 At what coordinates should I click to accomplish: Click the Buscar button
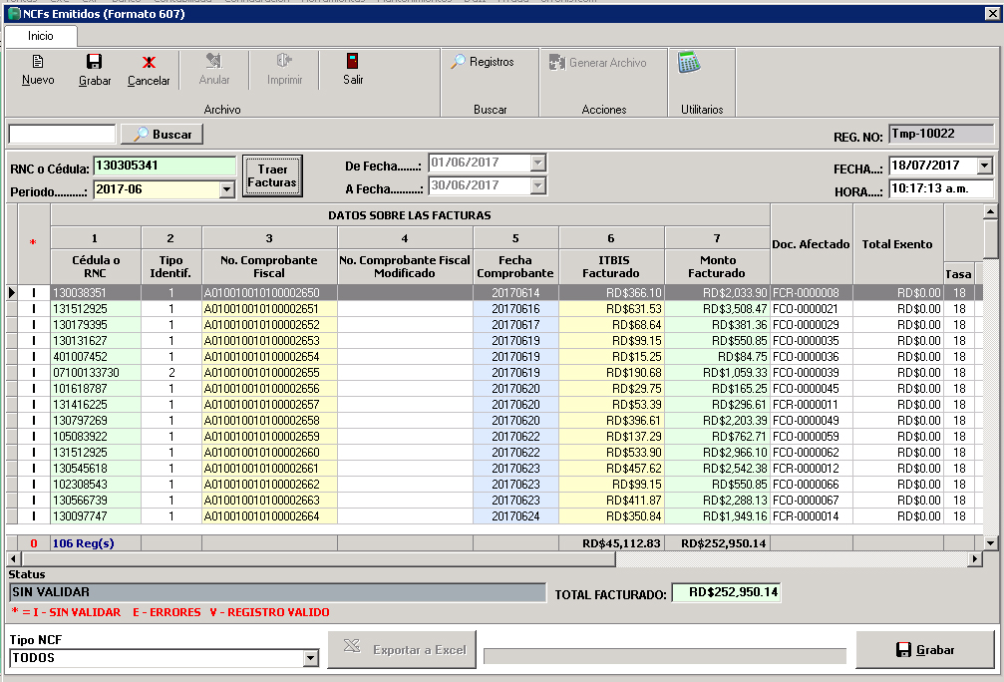pyautogui.click(x=164, y=134)
